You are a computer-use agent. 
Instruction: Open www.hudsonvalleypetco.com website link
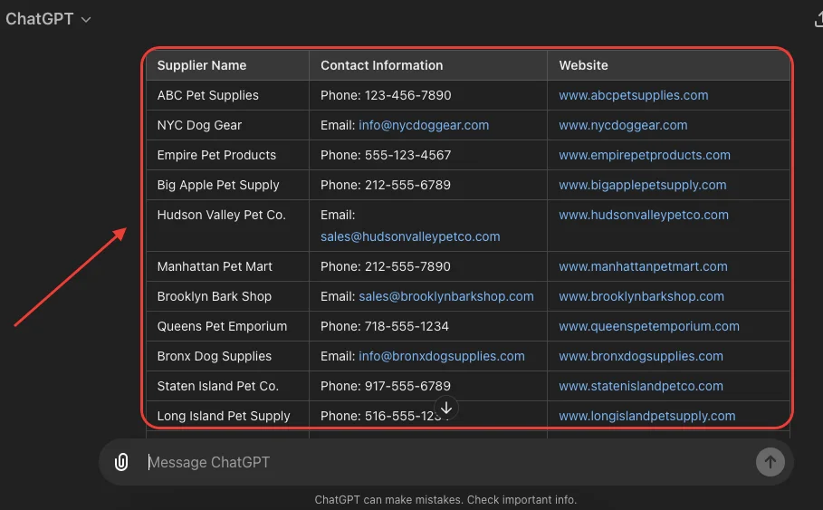(x=644, y=215)
